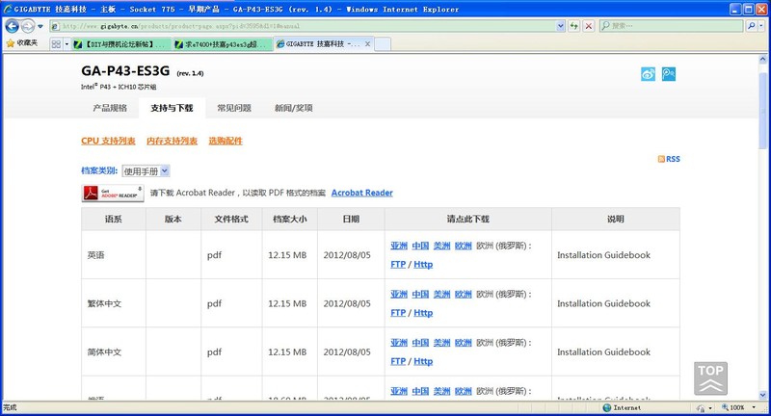This screenshot has height=416, width=771.
Task: Click the 语系 column header
Action: pyautogui.click(x=114, y=219)
